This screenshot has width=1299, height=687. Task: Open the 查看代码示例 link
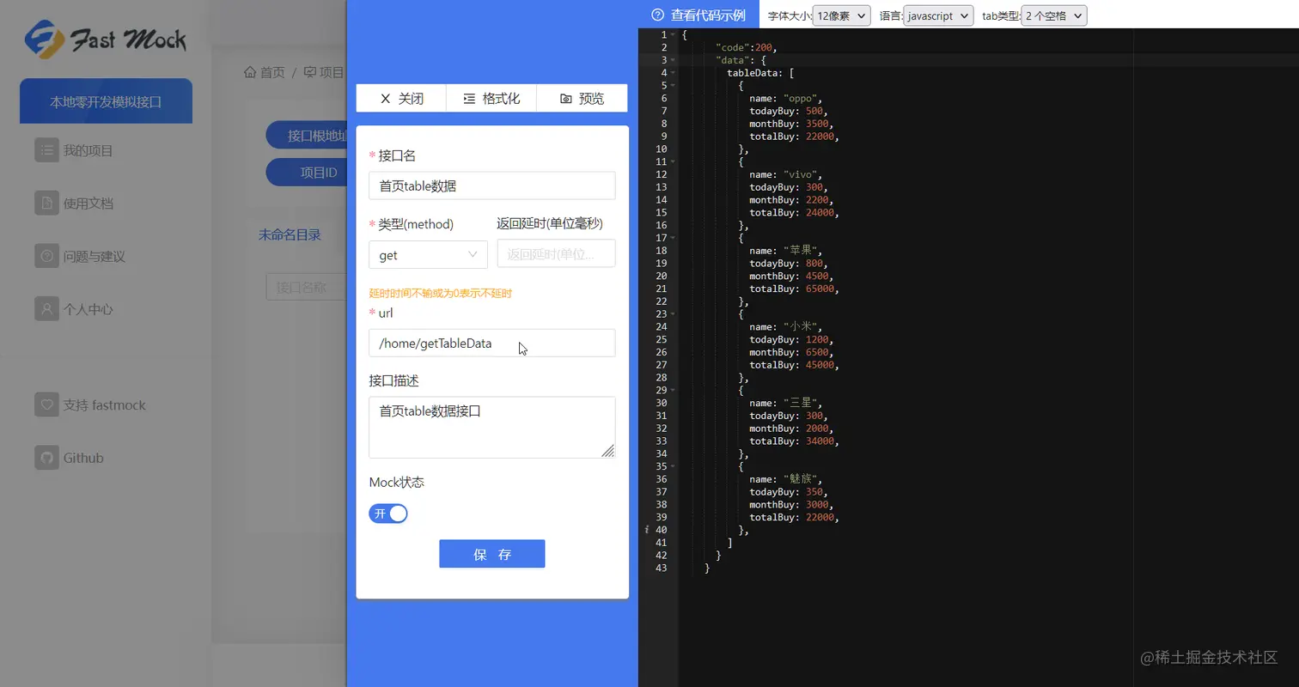pyautogui.click(x=708, y=15)
